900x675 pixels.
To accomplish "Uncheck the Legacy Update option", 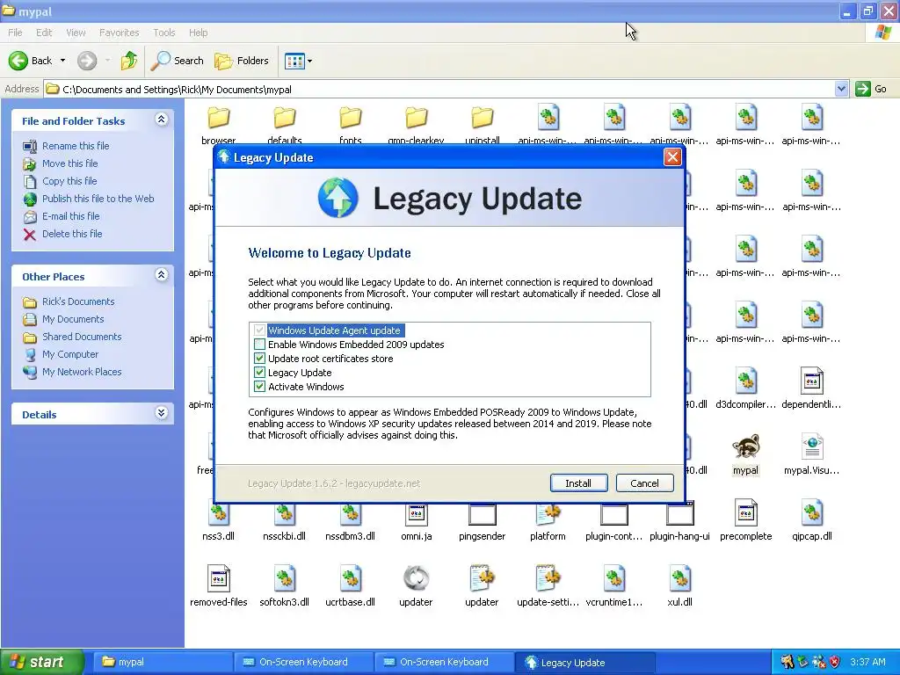I will (x=259, y=373).
